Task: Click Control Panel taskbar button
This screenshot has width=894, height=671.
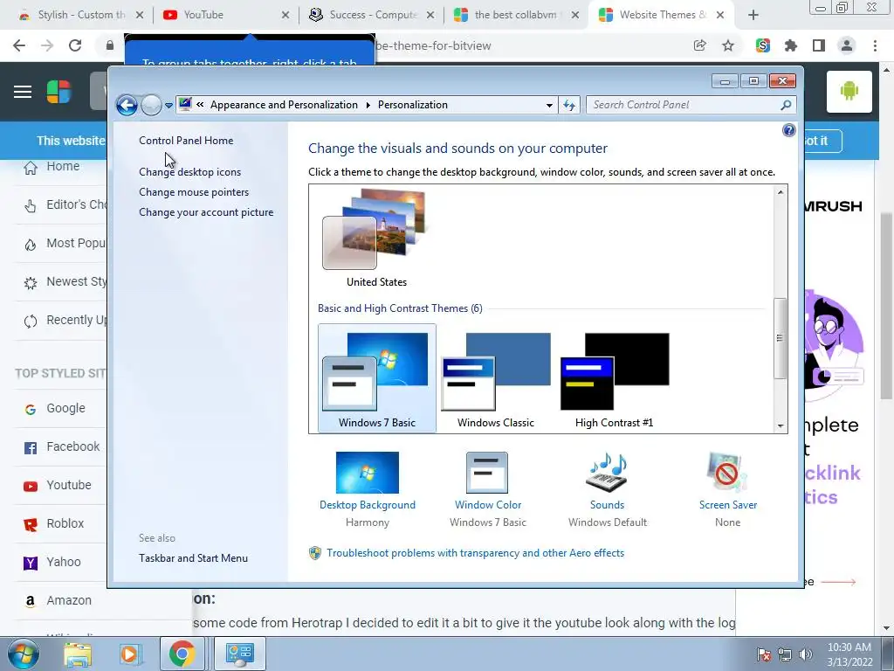Action: click(x=239, y=654)
